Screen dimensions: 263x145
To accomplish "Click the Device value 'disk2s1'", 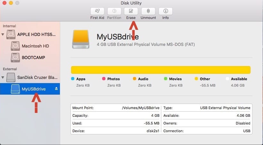I will (x=153, y=131).
